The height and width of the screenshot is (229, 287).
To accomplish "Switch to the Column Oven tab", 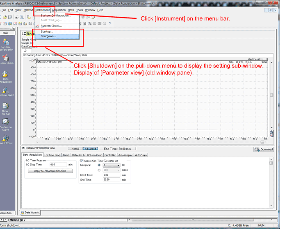I will tap(94, 155).
